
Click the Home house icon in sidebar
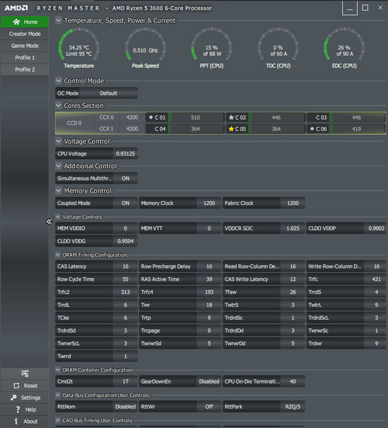tap(17, 22)
